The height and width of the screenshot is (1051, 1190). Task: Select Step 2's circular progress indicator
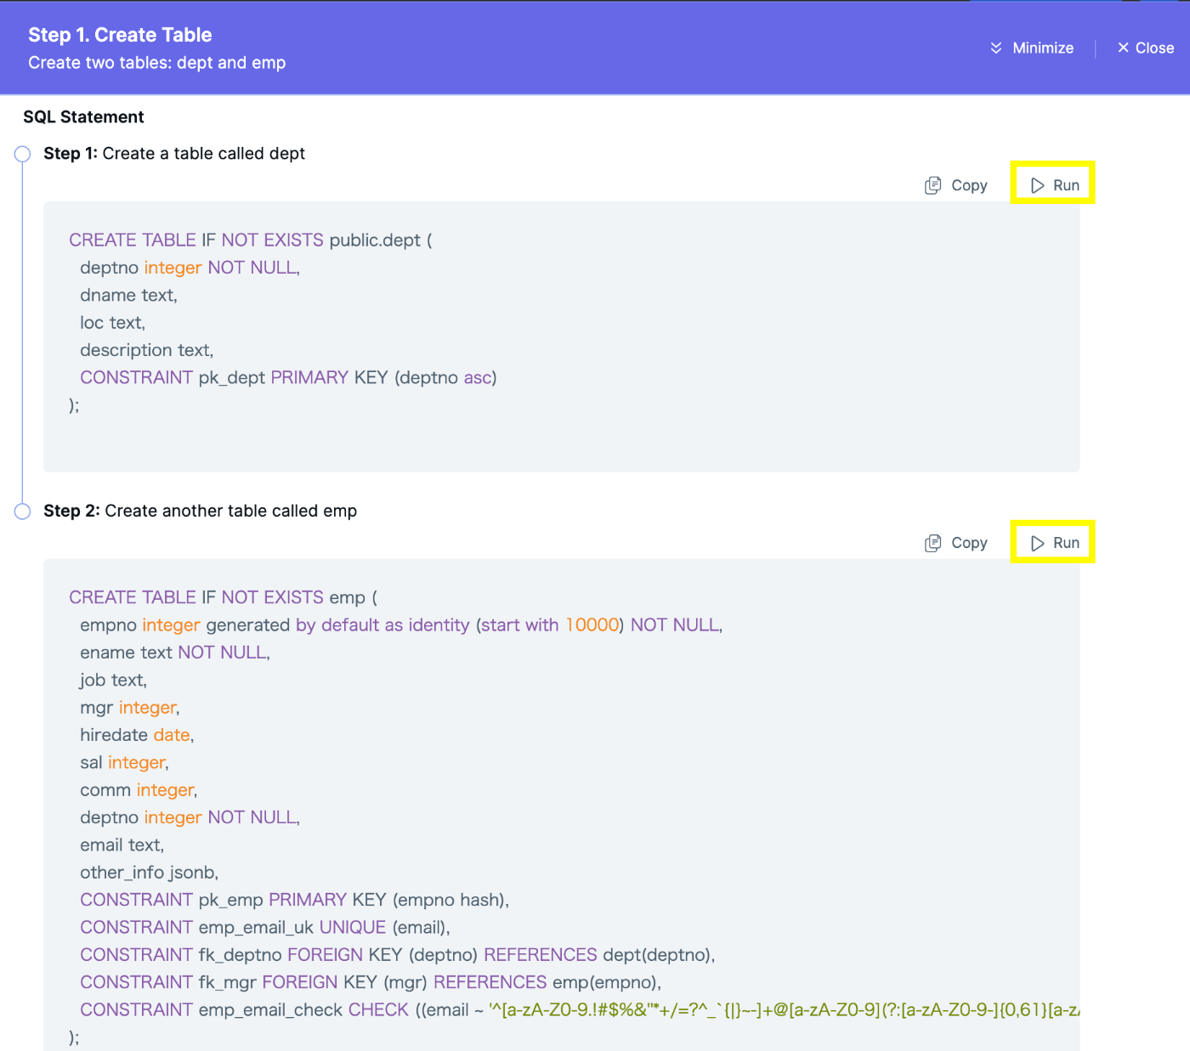pyautogui.click(x=22, y=511)
